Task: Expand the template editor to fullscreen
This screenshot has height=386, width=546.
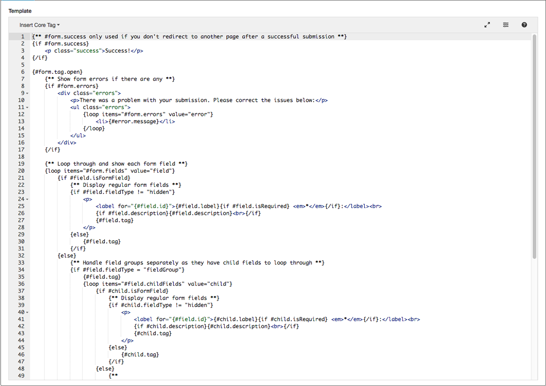Action: pyautogui.click(x=487, y=25)
